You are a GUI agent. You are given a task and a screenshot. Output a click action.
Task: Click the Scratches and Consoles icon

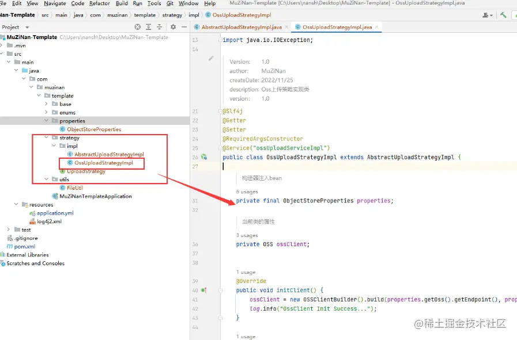coord(3,263)
